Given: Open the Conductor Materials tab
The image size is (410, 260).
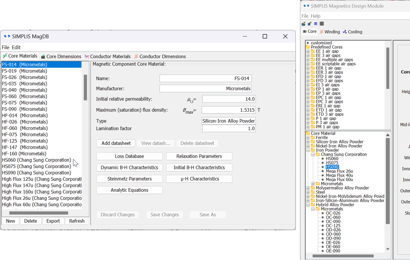Looking at the screenshot, I should (107, 56).
